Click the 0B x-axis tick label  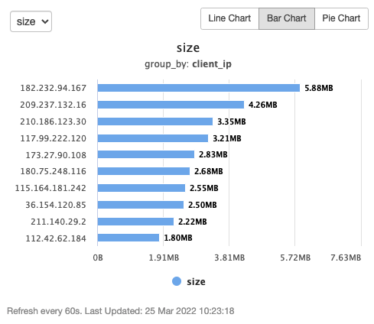point(98,258)
